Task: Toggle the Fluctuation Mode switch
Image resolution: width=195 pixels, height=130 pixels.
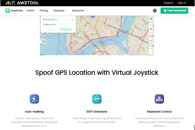Action: (72, 19)
